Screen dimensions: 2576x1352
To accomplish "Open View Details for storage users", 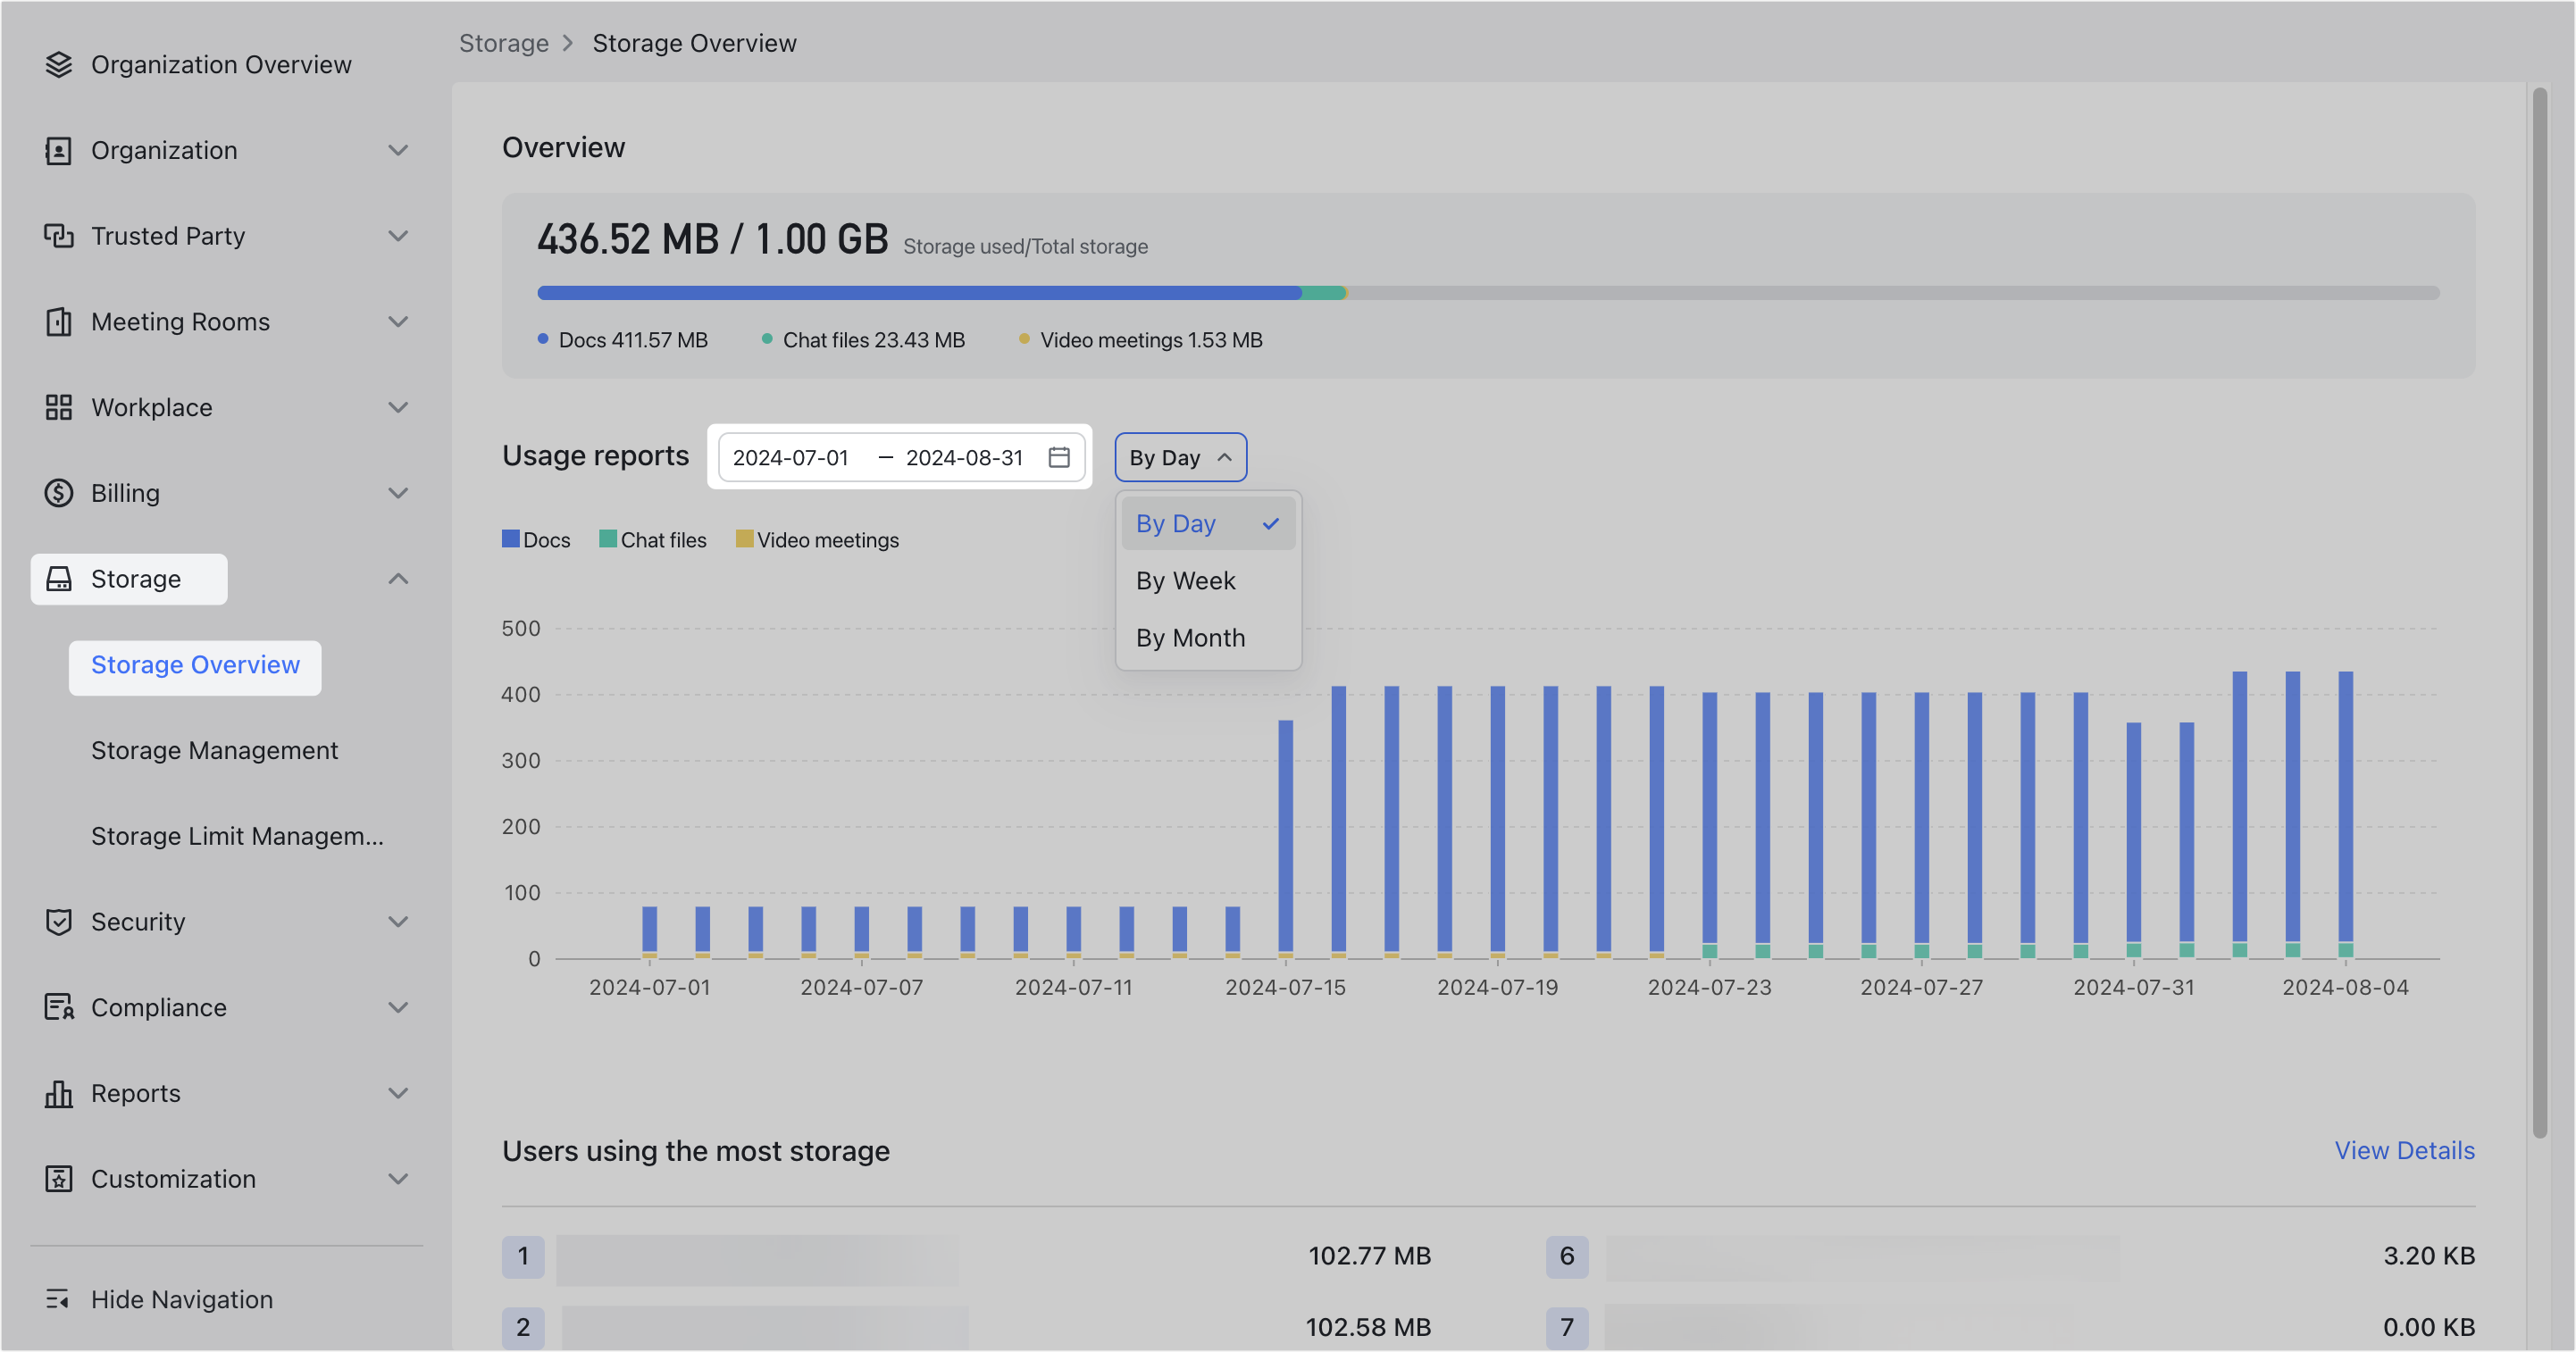I will (2405, 1150).
